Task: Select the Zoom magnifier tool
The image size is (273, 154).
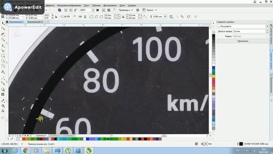Action: [x=3, y=39]
